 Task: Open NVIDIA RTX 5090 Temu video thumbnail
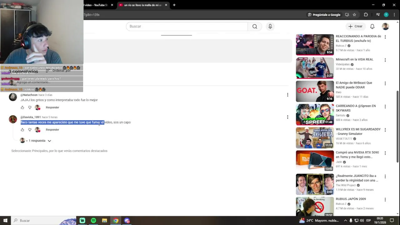pos(315,161)
